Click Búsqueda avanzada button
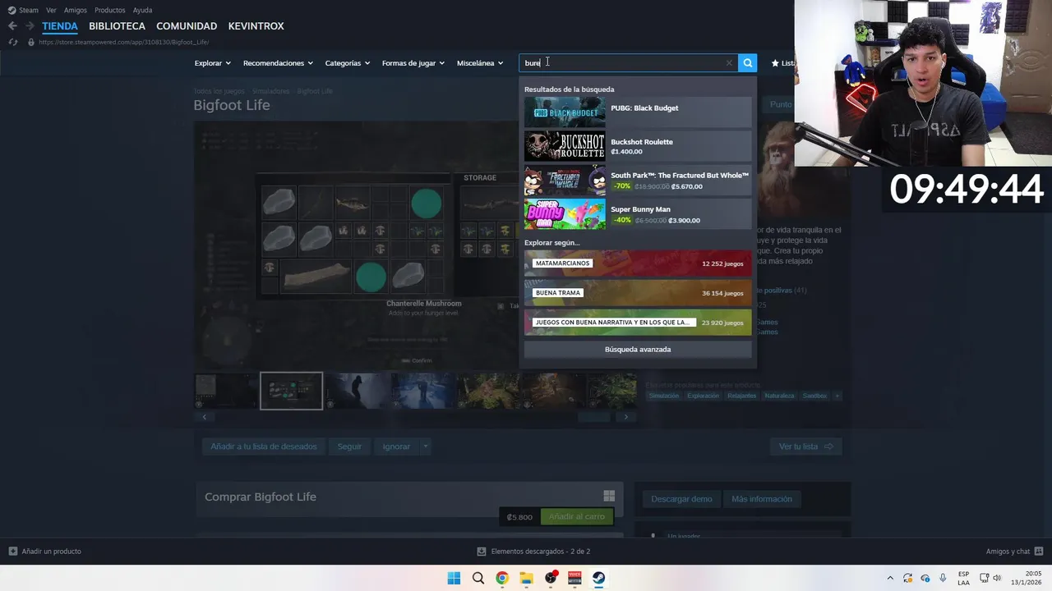This screenshot has width=1052, height=591. (638, 350)
